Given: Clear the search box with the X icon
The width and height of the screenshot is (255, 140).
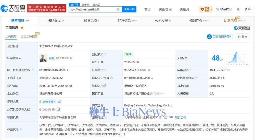Looking at the screenshot, I should (118, 9).
